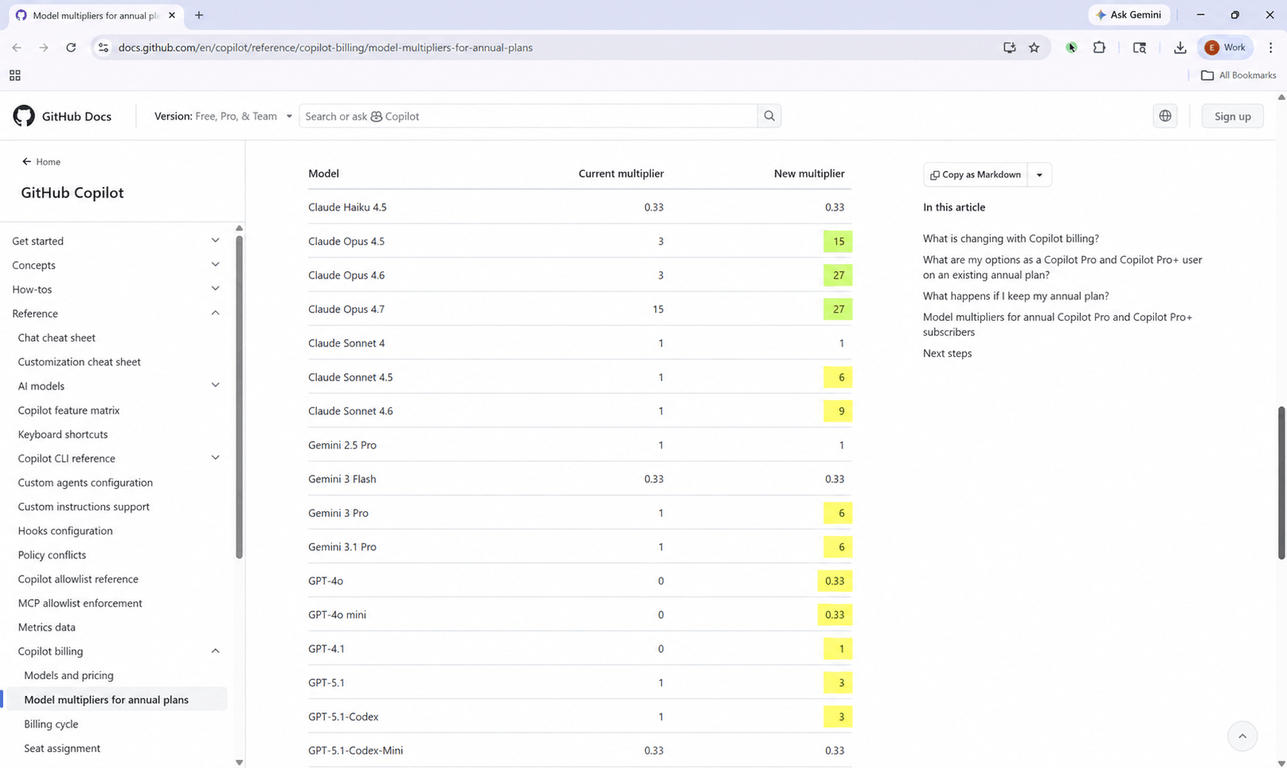Open the All Bookmarks folder
Screen dimensions: 1287x768
pyautogui.click(x=1239, y=75)
